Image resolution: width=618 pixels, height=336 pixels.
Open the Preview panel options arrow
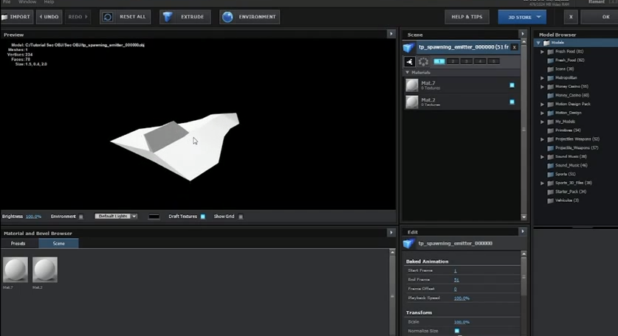(x=391, y=34)
